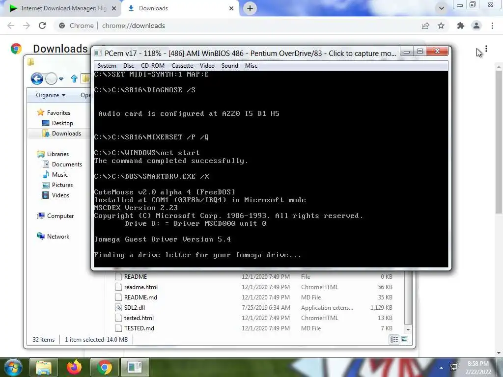Switch Explorer to large icons view

[x=405, y=339]
